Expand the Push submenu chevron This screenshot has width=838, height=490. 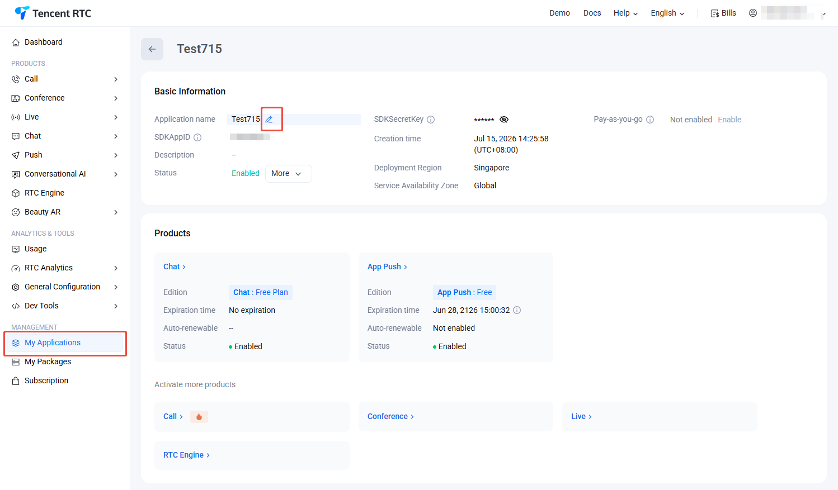pos(116,155)
